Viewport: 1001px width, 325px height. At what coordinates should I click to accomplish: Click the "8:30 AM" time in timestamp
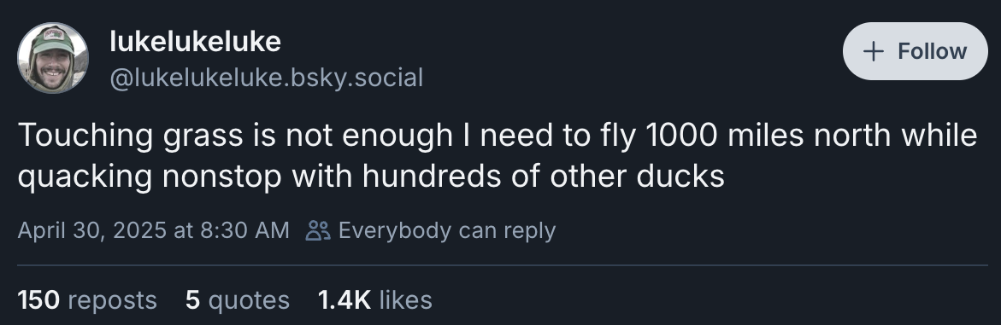click(244, 230)
